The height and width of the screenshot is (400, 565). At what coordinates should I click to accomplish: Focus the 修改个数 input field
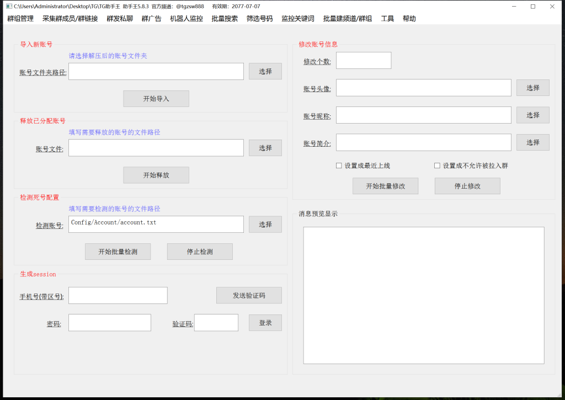[364, 61]
